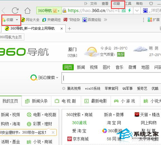Open the 爱奇艺 quick link
The image size is (161, 145).
point(142,88)
